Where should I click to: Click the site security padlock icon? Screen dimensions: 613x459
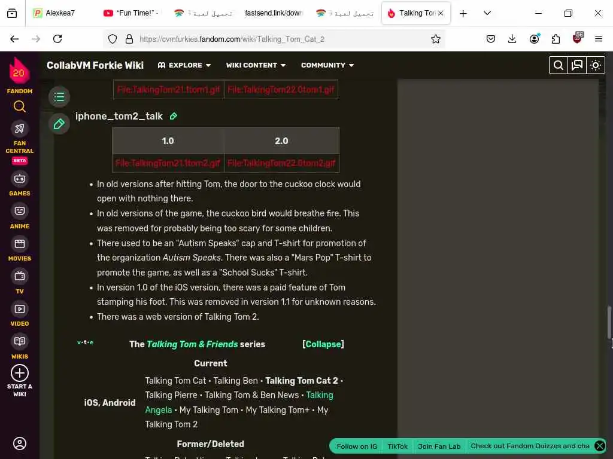click(129, 39)
